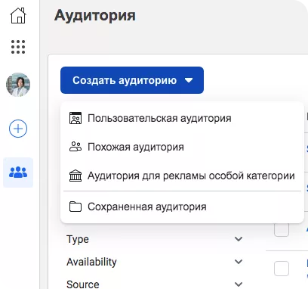Expand the Type filter chevron

pos(239,239)
